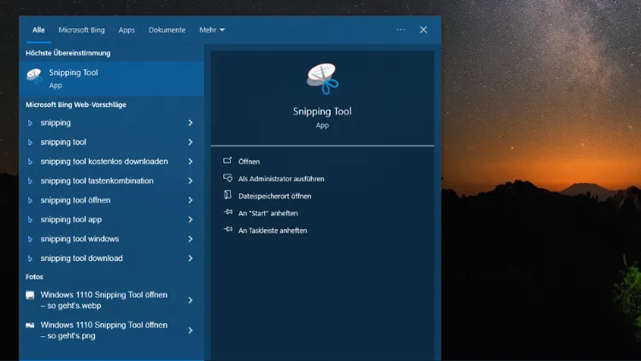Click the administrator shield icon
The image size is (641, 361).
[x=227, y=178]
